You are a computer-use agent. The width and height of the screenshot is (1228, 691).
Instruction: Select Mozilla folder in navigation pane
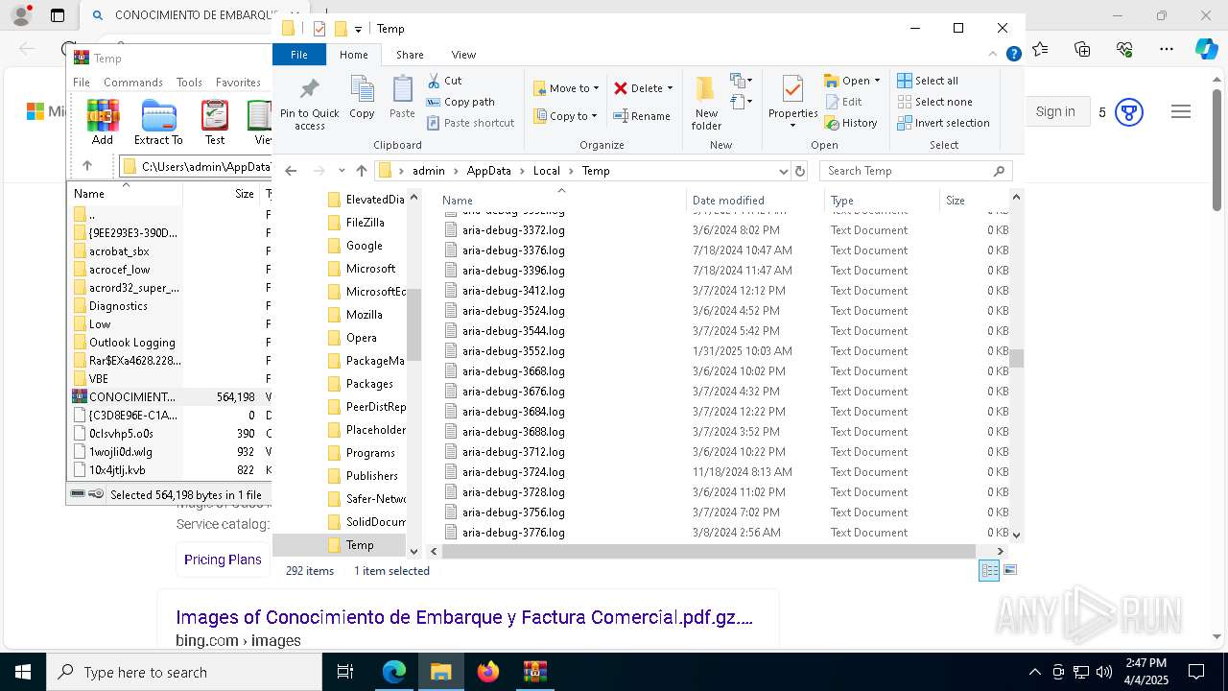pos(364,315)
